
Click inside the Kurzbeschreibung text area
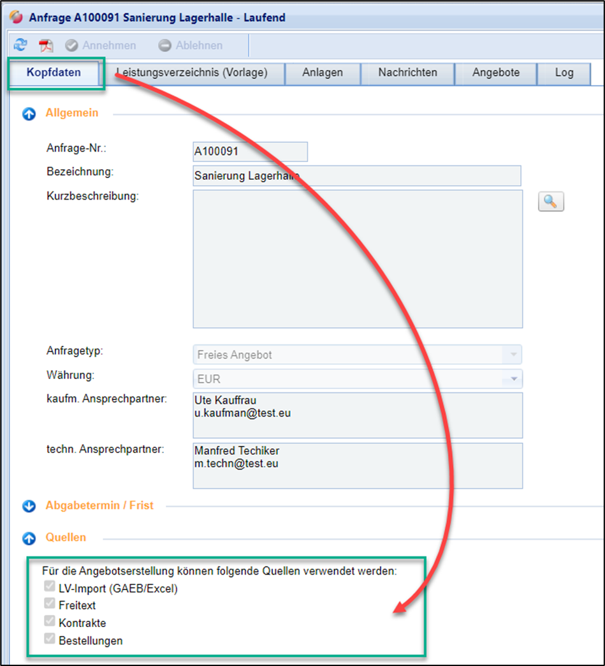357,258
